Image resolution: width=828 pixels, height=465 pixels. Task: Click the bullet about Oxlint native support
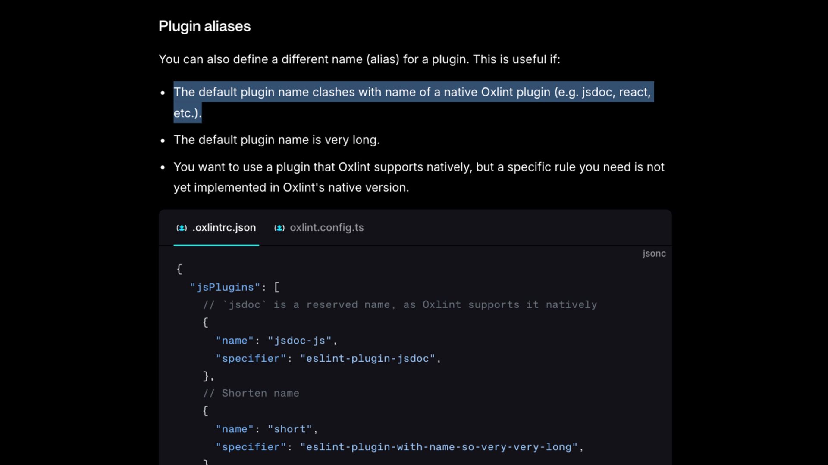pos(418,167)
